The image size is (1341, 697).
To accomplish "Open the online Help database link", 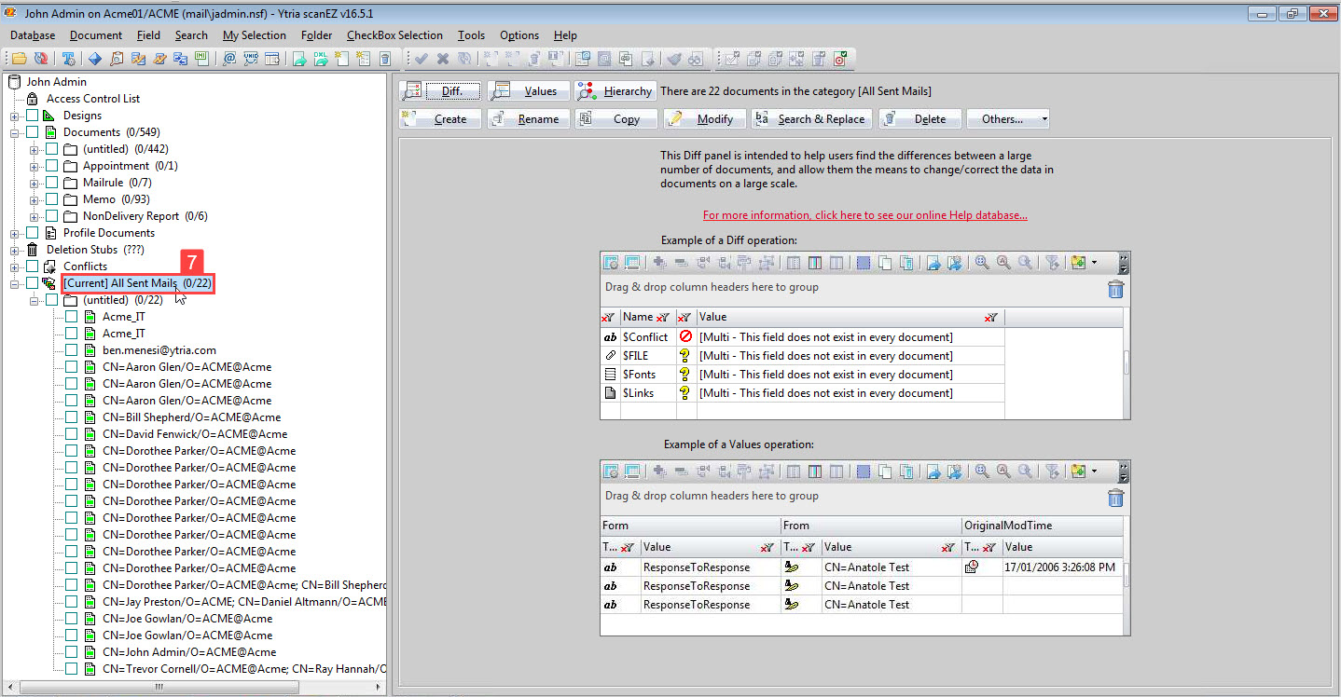I will tap(865, 215).
